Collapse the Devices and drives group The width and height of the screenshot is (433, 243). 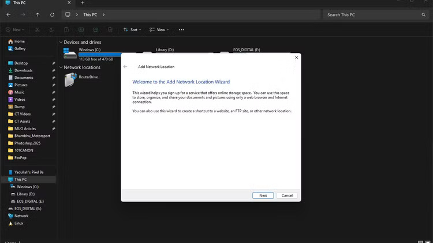tap(60, 42)
